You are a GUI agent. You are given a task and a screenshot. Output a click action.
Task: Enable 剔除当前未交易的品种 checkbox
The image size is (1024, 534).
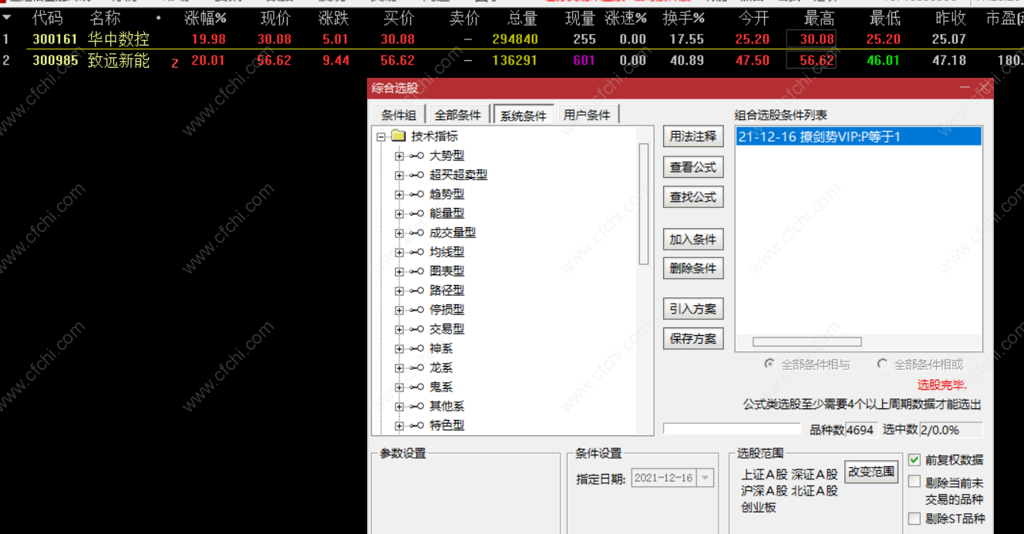click(915, 482)
